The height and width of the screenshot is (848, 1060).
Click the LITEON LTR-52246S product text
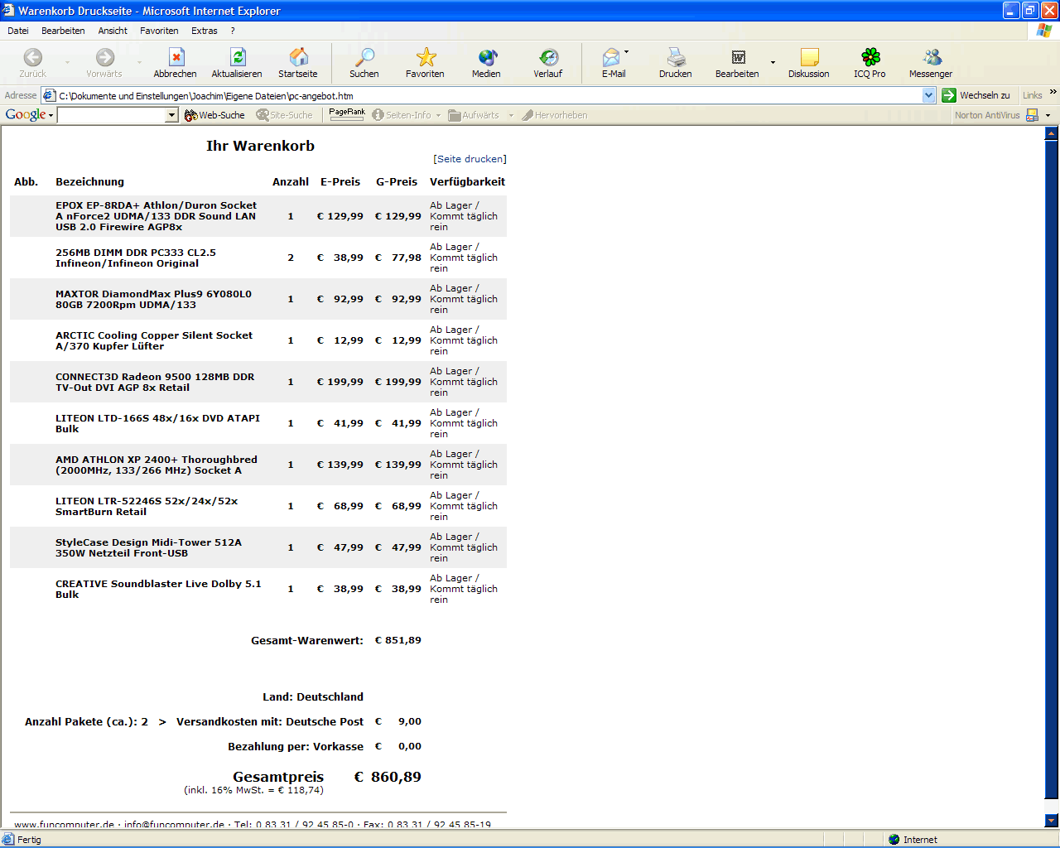tap(147, 506)
